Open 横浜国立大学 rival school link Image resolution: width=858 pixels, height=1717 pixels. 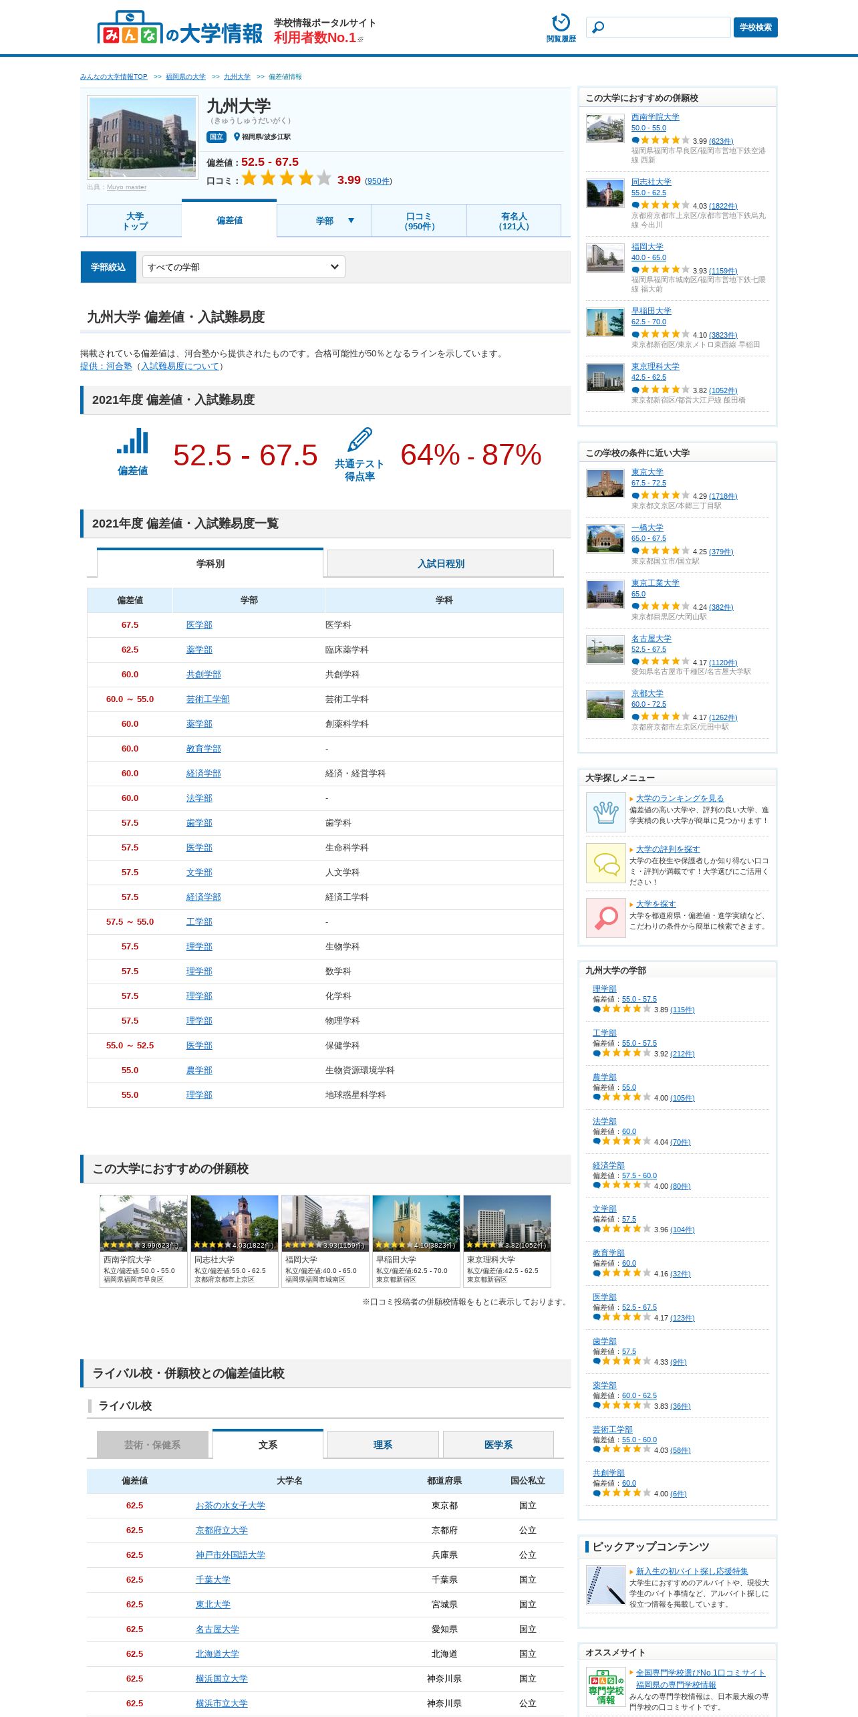point(221,1678)
